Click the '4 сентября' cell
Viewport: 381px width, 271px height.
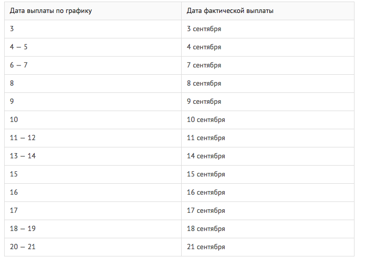tap(268, 47)
